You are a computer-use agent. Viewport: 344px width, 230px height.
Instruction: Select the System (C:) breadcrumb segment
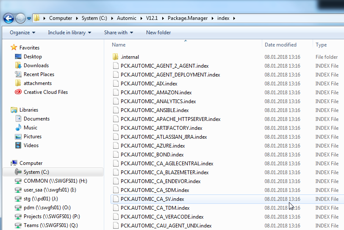click(94, 18)
